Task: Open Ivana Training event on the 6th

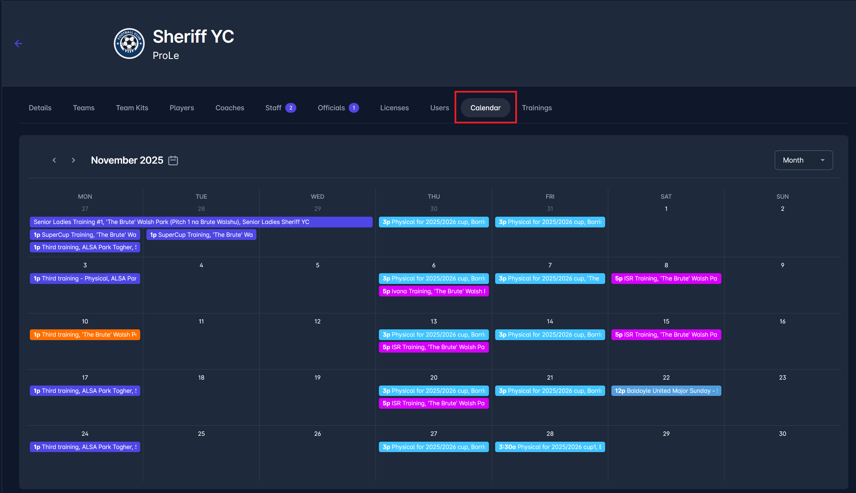Action: click(x=433, y=291)
